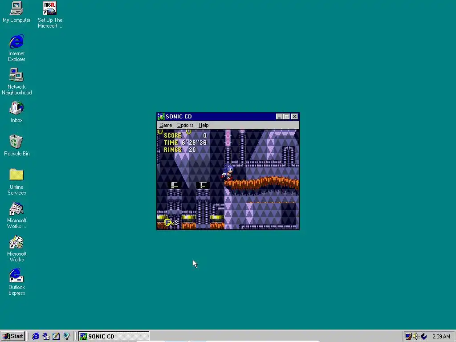Screen dimensions: 456x342
Task: Click the SONIC CD taskbar button
Action: (114, 336)
